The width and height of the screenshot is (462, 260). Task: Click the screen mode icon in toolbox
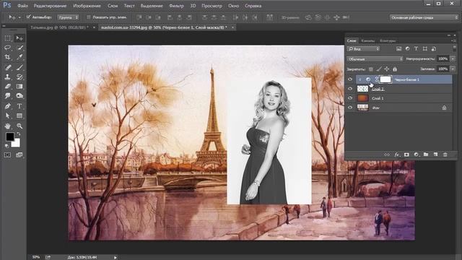tap(19, 155)
